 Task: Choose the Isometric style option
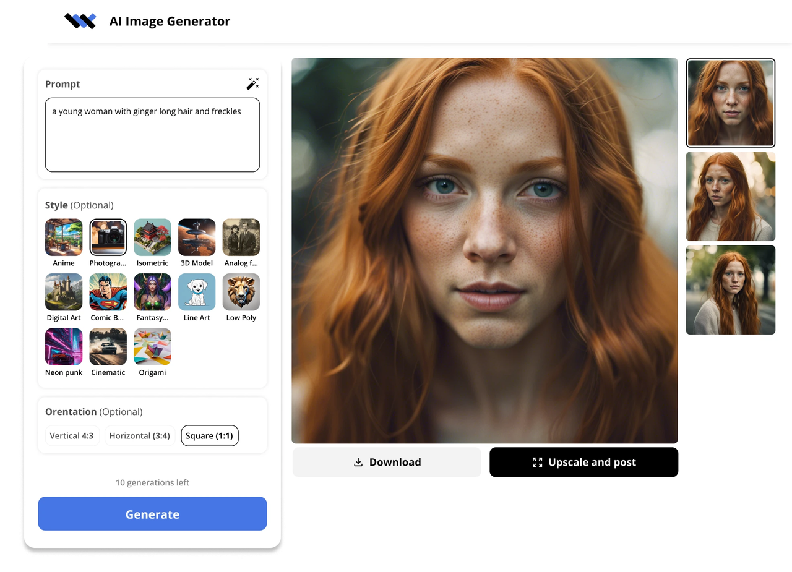[x=152, y=237]
